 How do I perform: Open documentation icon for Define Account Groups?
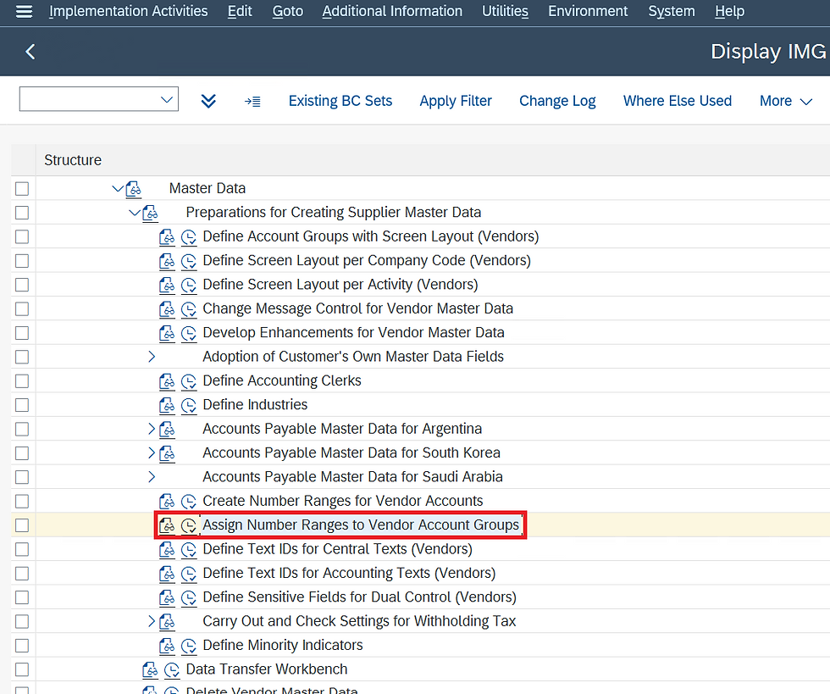point(167,236)
